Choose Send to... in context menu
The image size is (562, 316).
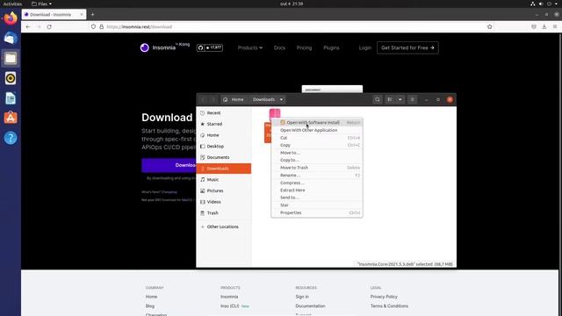point(317,197)
